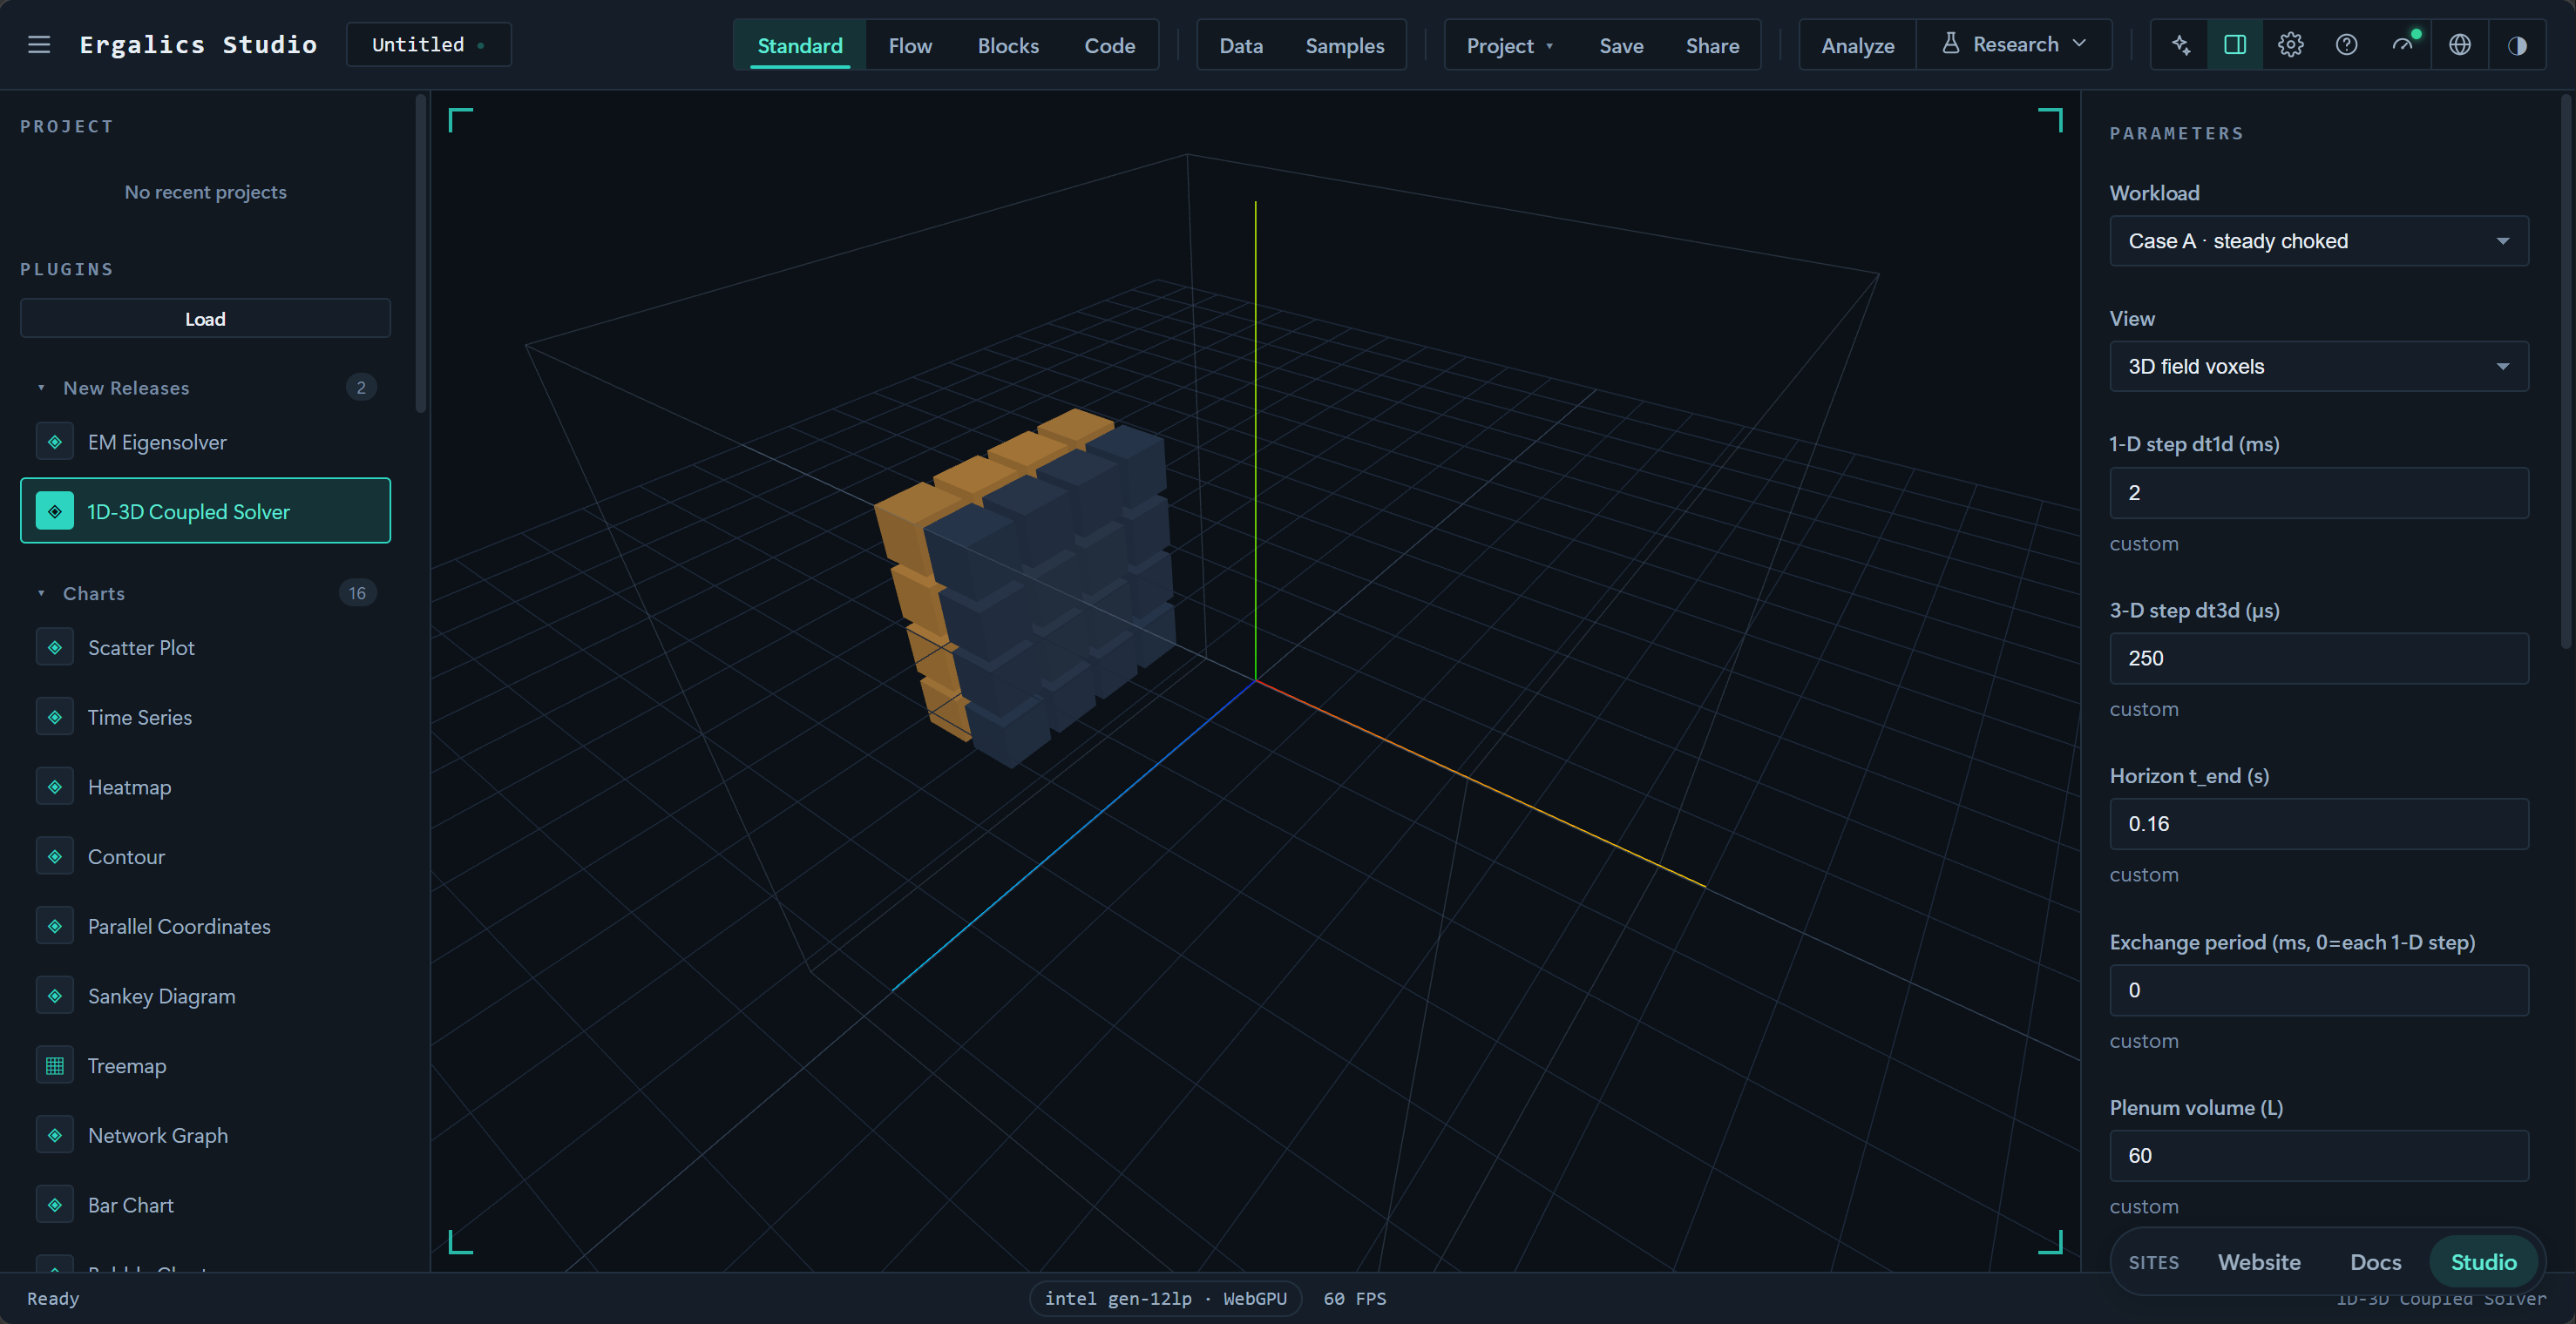
Task: Open the hamburger menu icon
Action: point(39,45)
